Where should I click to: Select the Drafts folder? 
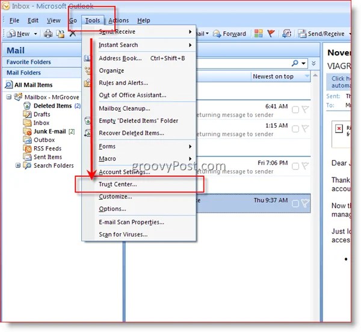point(37,114)
